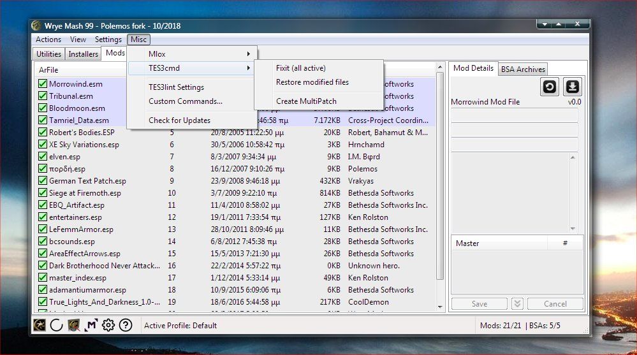Toggle the Tribunal.esm checkbox

[43, 96]
